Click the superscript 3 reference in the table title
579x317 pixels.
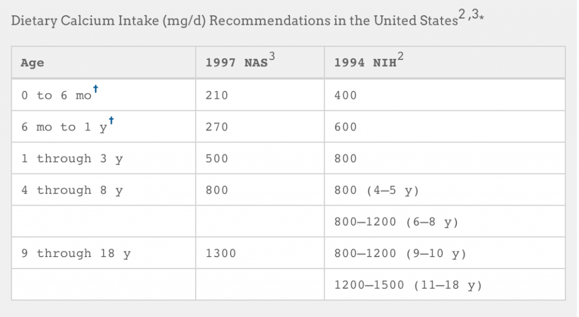coord(475,14)
